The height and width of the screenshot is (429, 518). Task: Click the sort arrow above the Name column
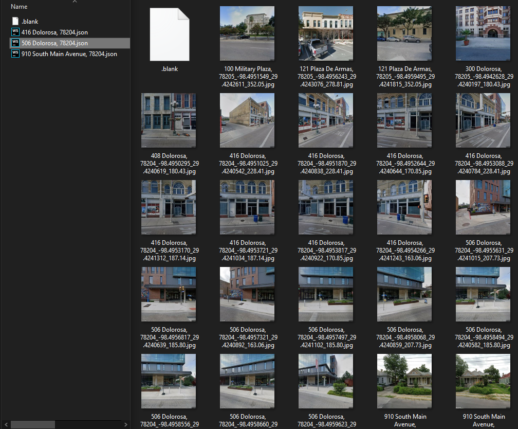coord(75,2)
